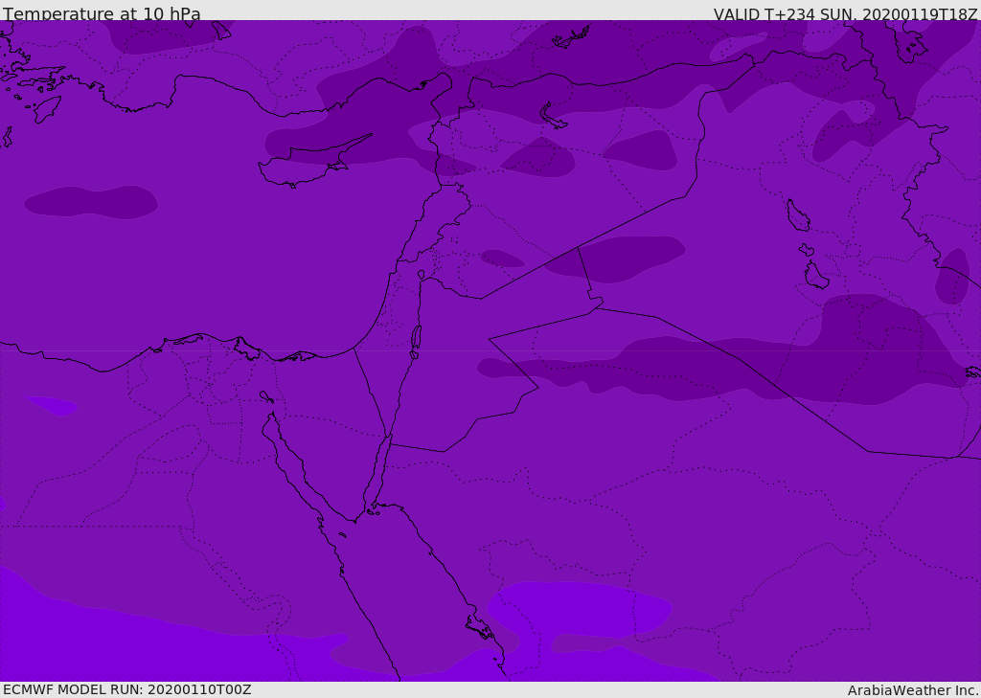The width and height of the screenshot is (981, 698).
Task: Click the 'ECMWF MODEL RUN: 20200110T00Z' footer text
Action: pyautogui.click(x=127, y=689)
